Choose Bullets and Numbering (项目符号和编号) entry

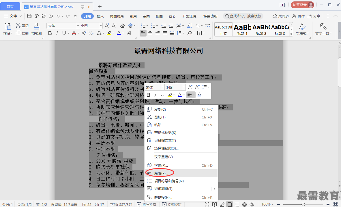[x=181, y=181]
